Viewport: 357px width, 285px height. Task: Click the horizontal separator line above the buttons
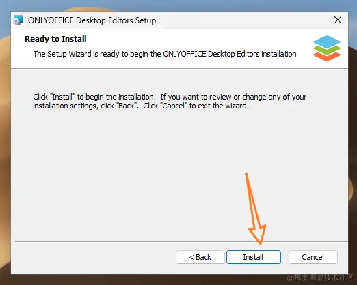point(181,241)
